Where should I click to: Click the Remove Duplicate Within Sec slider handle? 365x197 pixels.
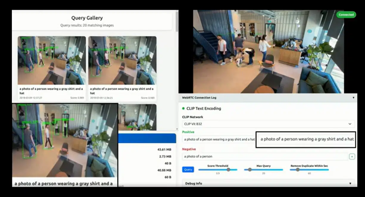pyautogui.click(x=297, y=170)
